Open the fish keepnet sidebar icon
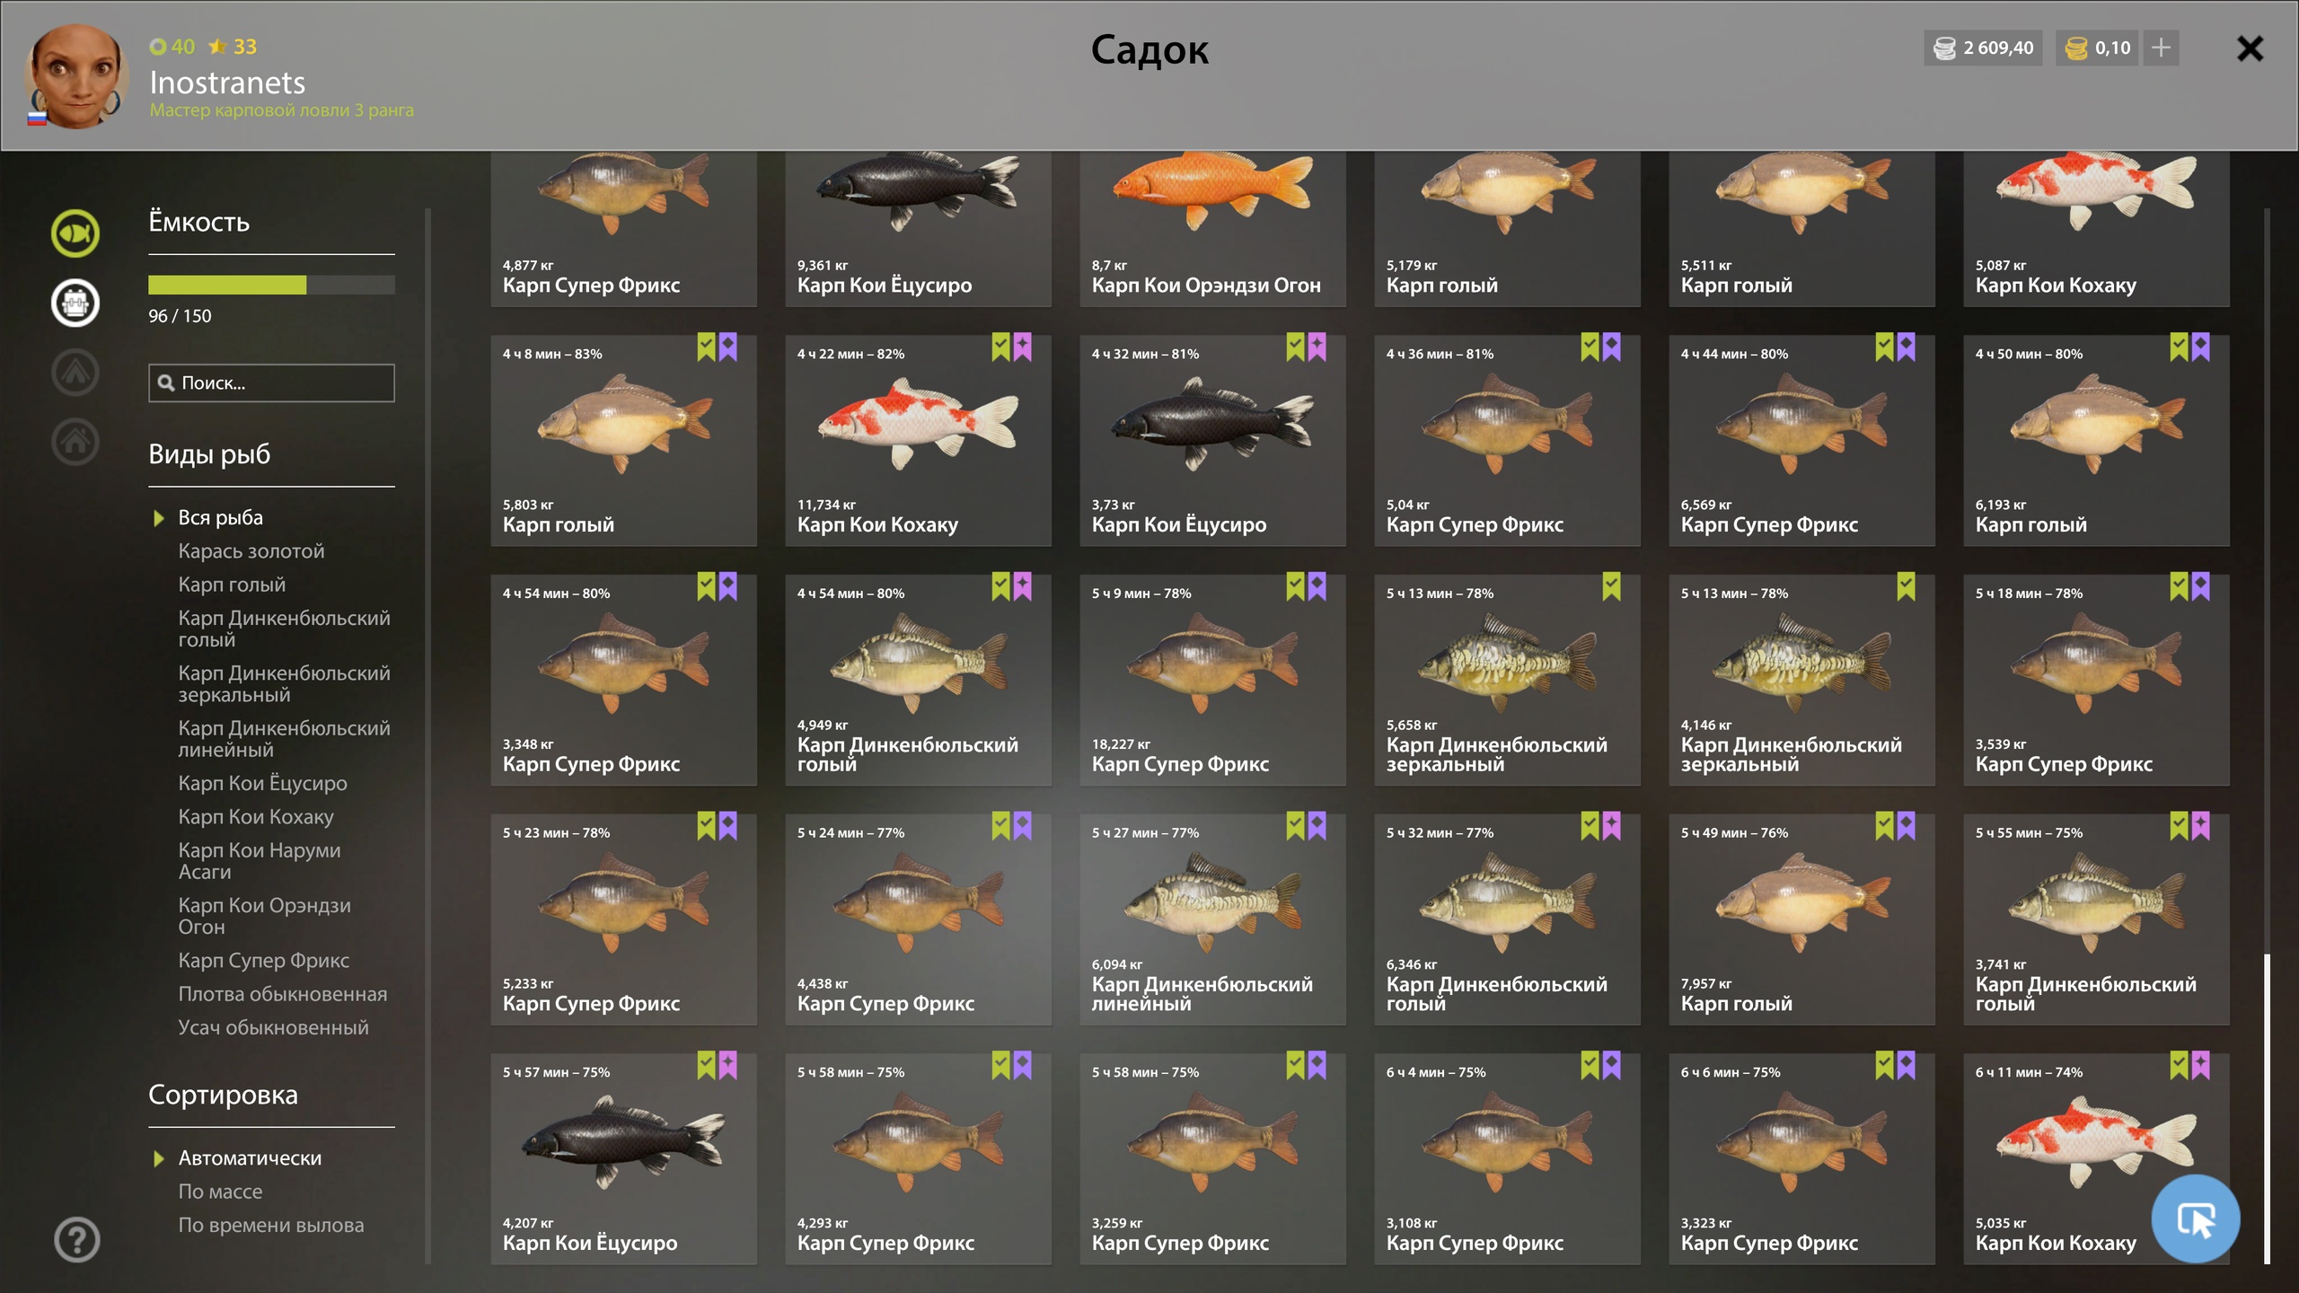This screenshot has width=2299, height=1293. [x=75, y=233]
